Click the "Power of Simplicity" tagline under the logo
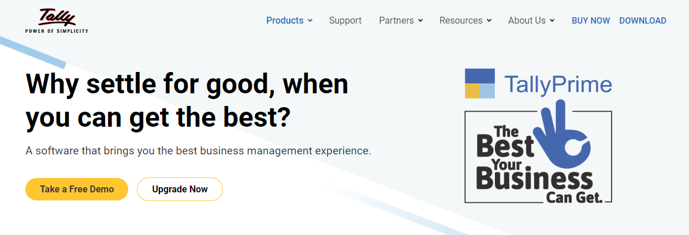Image resolution: width=689 pixels, height=235 pixels. [57, 31]
